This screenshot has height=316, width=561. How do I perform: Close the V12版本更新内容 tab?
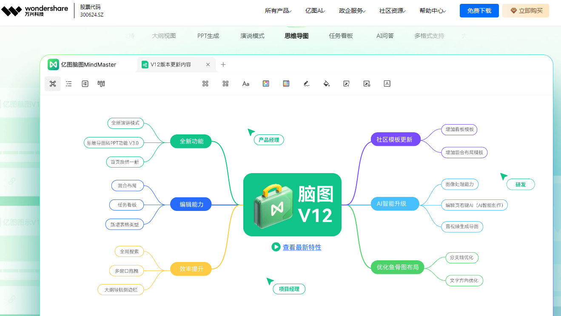pyautogui.click(x=208, y=65)
